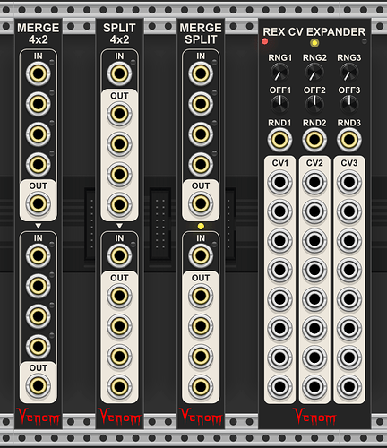Viewport: 387px width, 448px height.
Task: Click last CV1 output jack
Action: coord(279,386)
